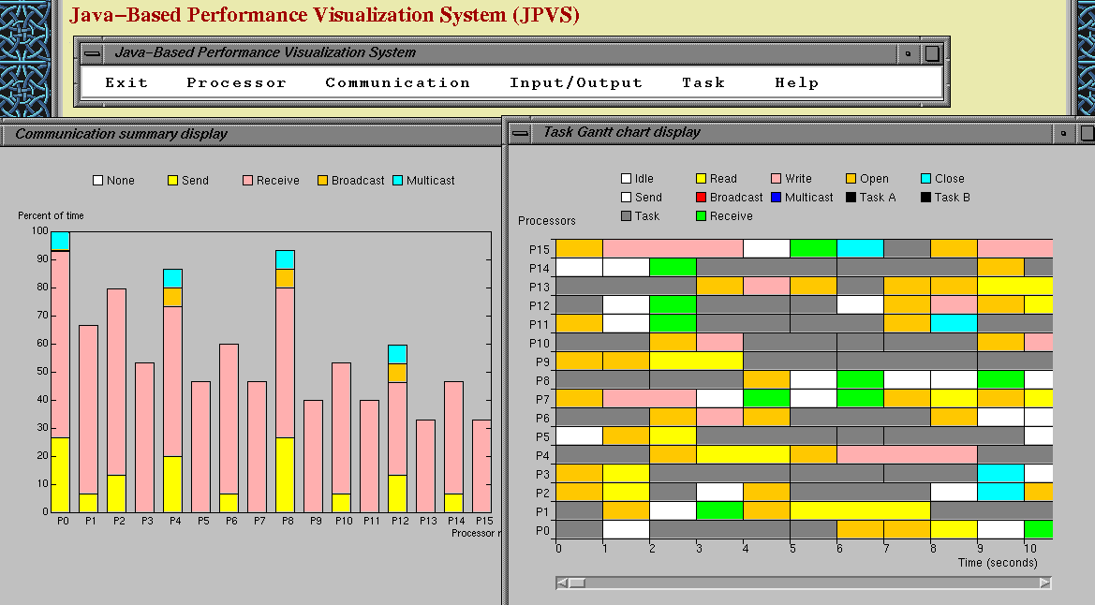Select the cyan Multicast segment atop P12 bar
Image resolution: width=1095 pixels, height=605 pixels.
point(397,354)
